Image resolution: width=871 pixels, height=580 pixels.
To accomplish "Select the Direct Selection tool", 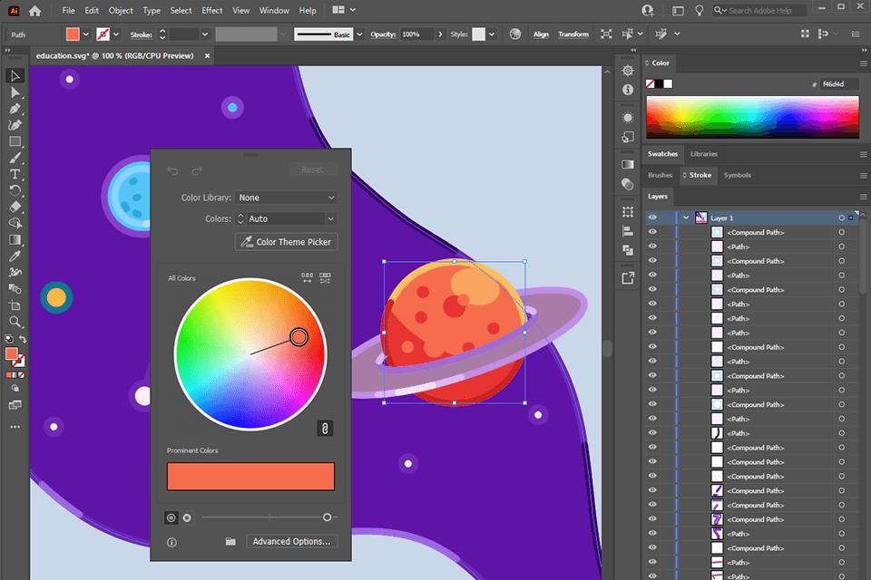I will tap(15, 92).
